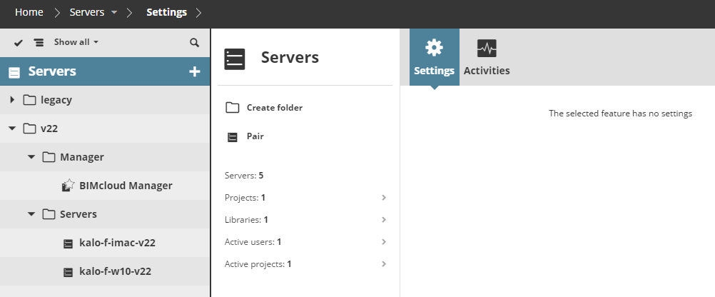Collapse the Servers subfolder under v22

[x=31, y=214]
